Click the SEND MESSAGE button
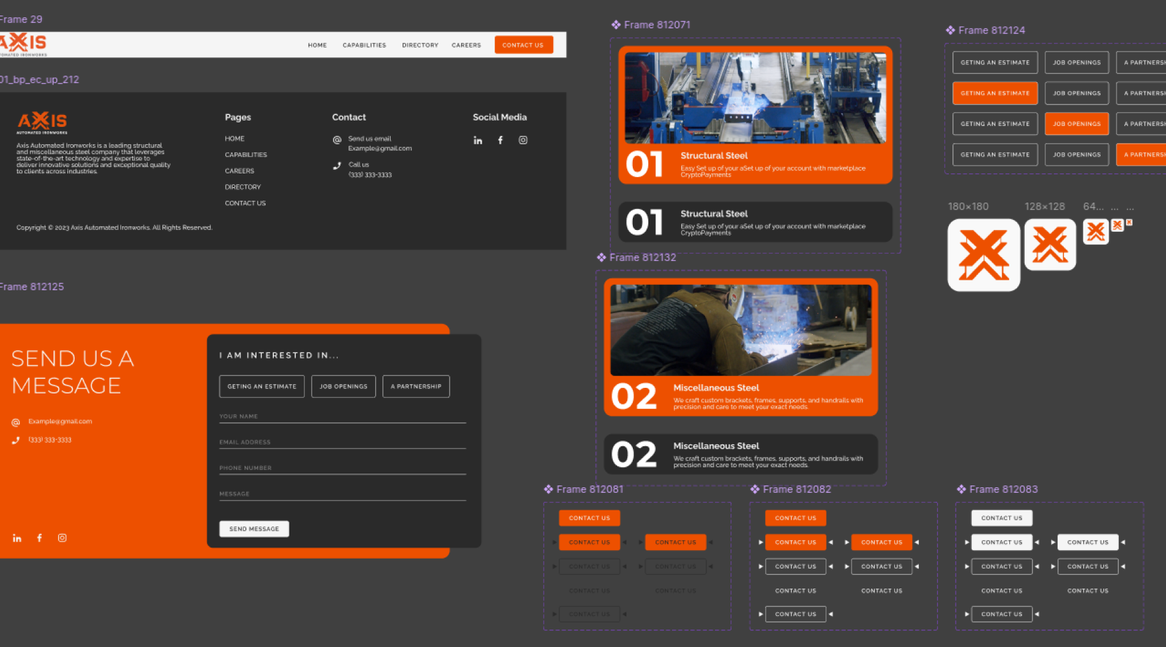The image size is (1166, 647). point(254,529)
